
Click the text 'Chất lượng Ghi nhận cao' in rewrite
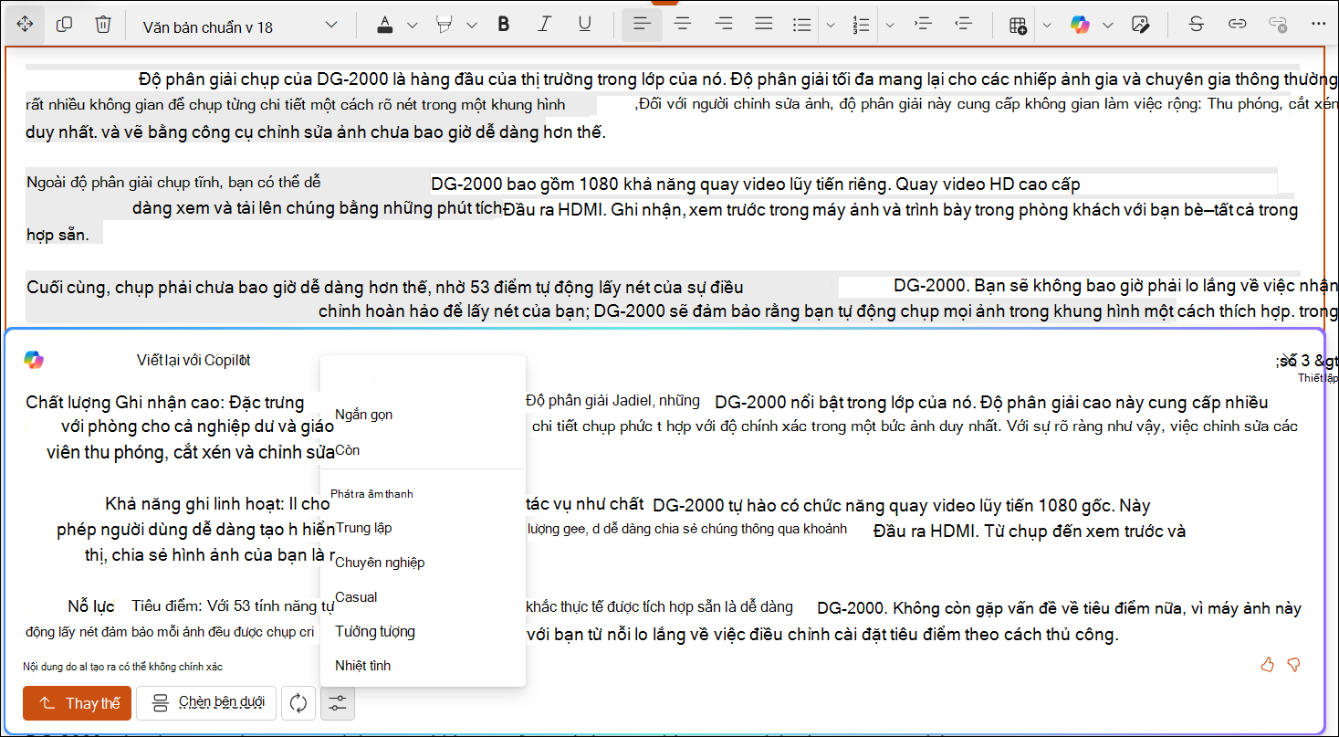123,403
